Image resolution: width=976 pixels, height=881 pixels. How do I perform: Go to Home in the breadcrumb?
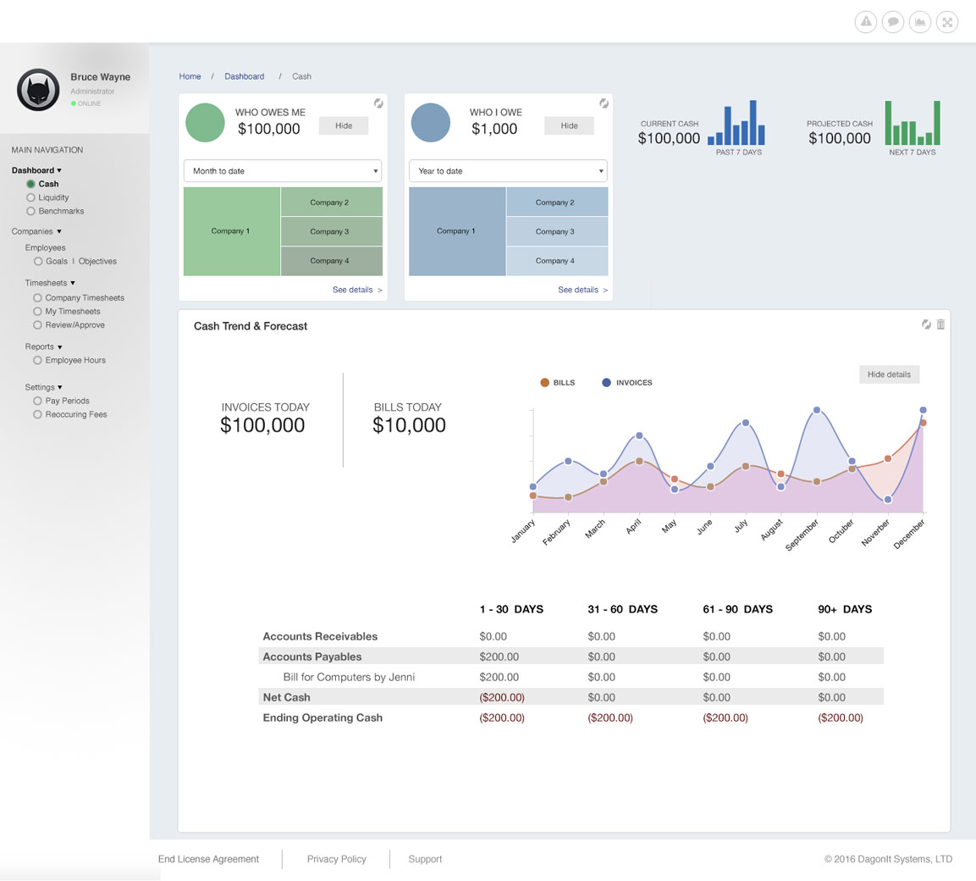point(190,76)
